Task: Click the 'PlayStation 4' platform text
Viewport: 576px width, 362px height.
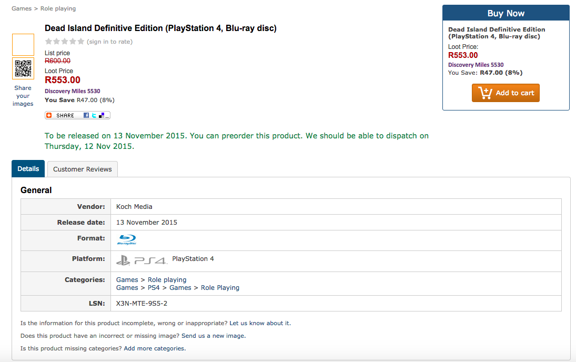Action: pos(193,259)
